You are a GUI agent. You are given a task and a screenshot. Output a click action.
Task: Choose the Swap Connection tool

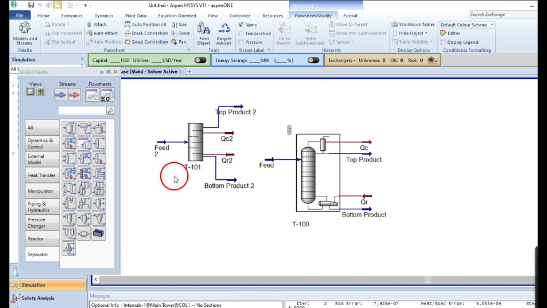(x=146, y=42)
